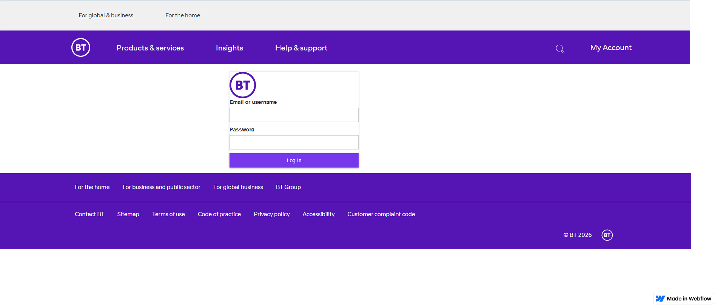Switch to For global & business tab
Screen dimensions: 718x308
[106, 15]
